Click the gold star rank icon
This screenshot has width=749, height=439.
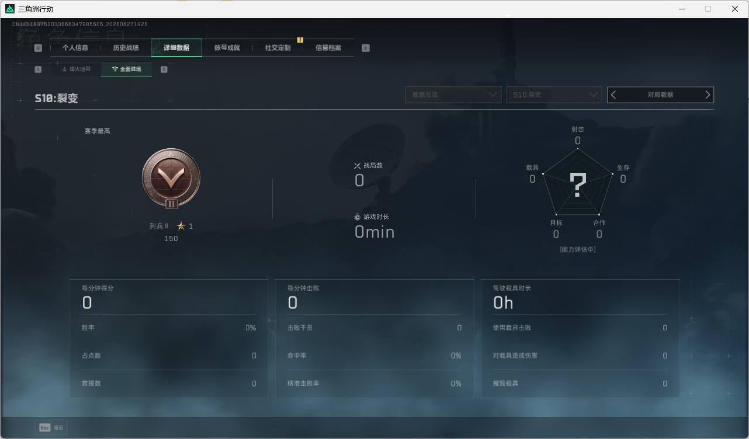tap(181, 226)
